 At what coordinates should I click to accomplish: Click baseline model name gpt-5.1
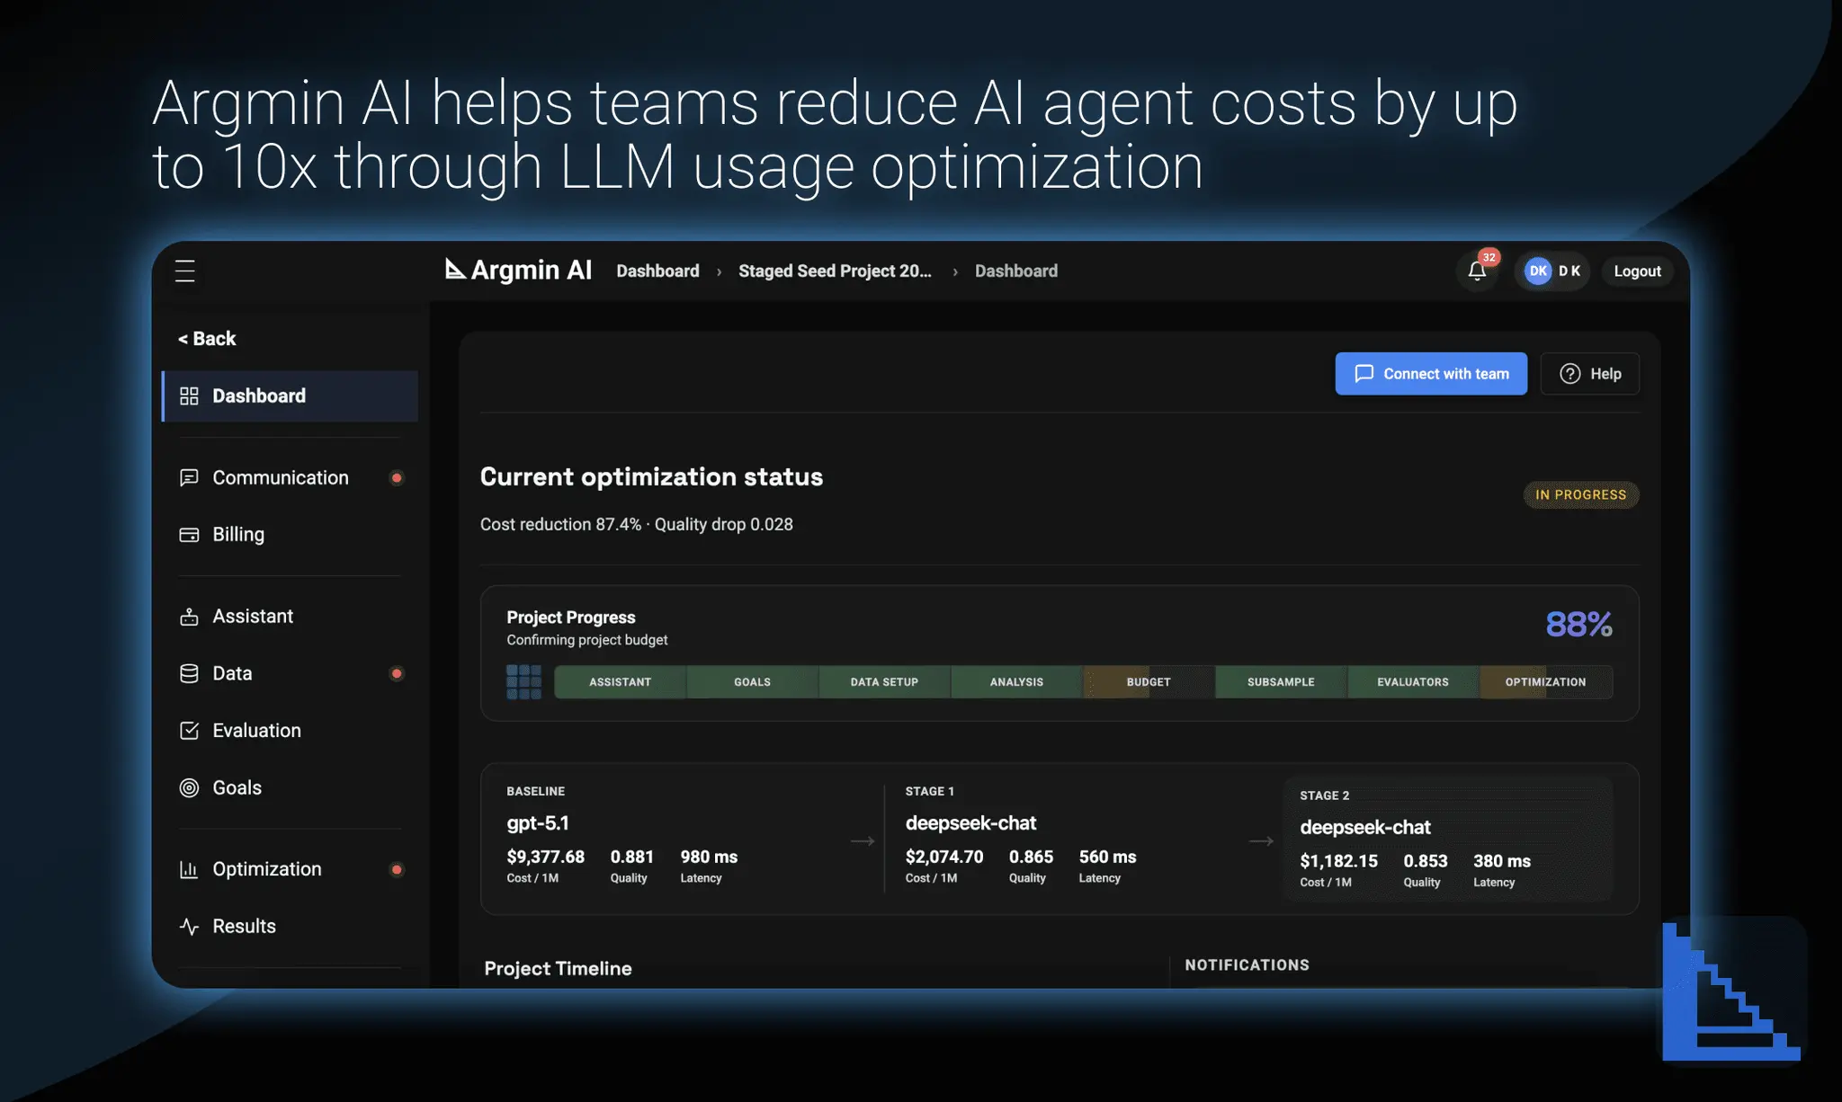[538, 822]
